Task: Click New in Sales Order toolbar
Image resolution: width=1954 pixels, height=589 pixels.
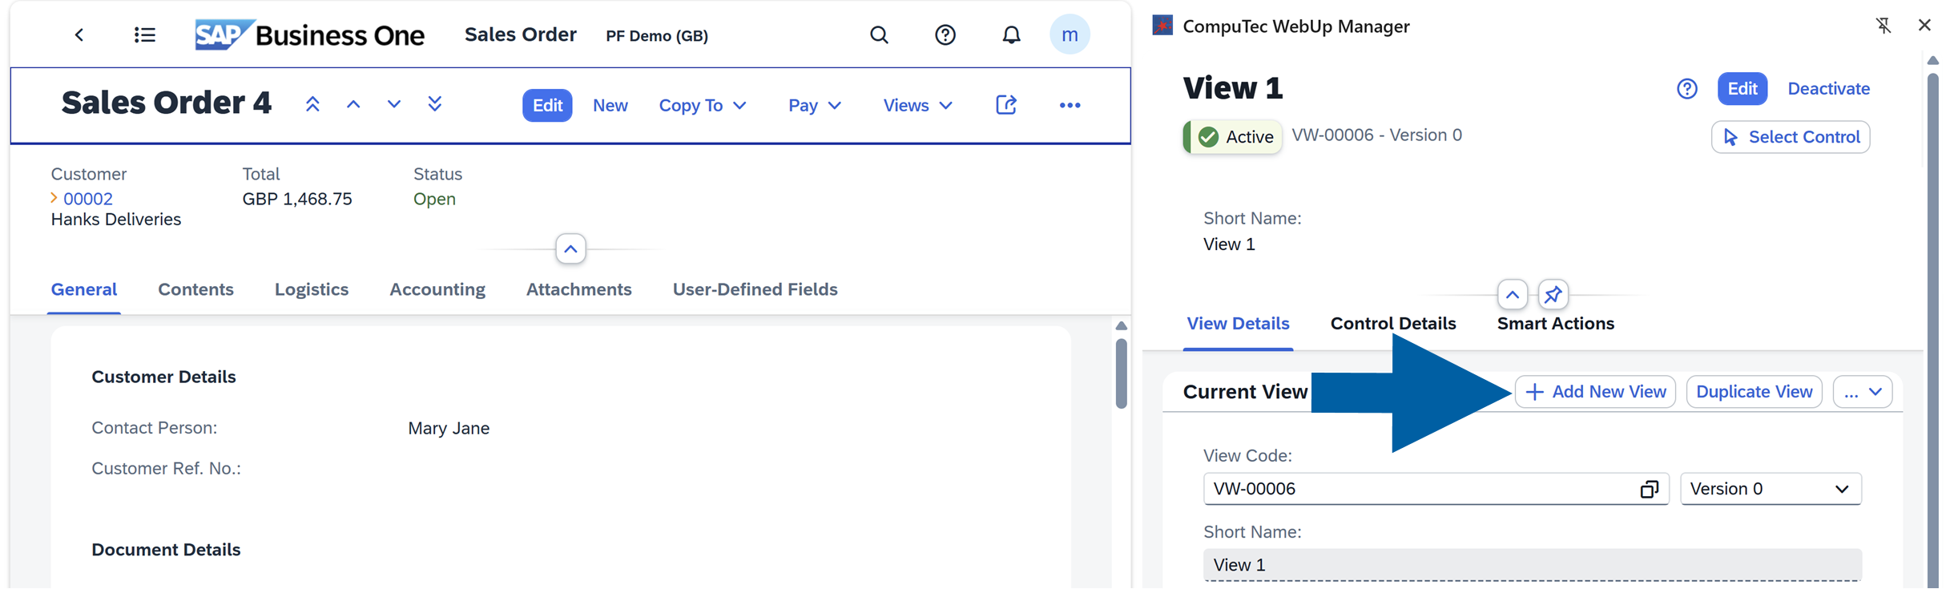Action: (x=610, y=105)
